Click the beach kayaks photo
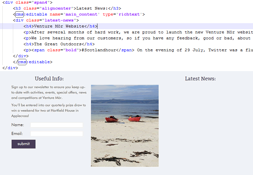253x175 pixels. point(125,126)
